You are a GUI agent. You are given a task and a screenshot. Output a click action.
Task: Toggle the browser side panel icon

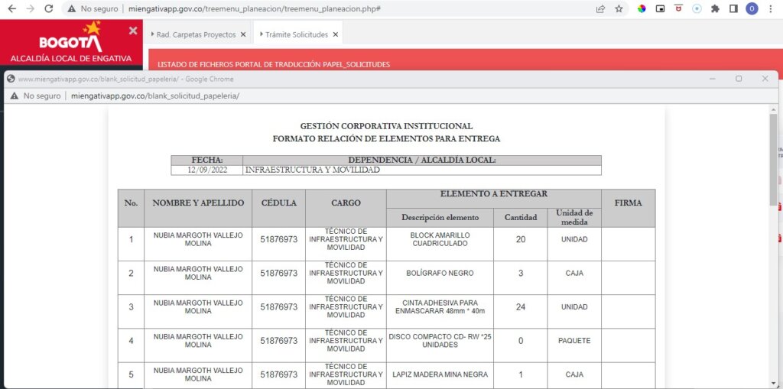(733, 8)
